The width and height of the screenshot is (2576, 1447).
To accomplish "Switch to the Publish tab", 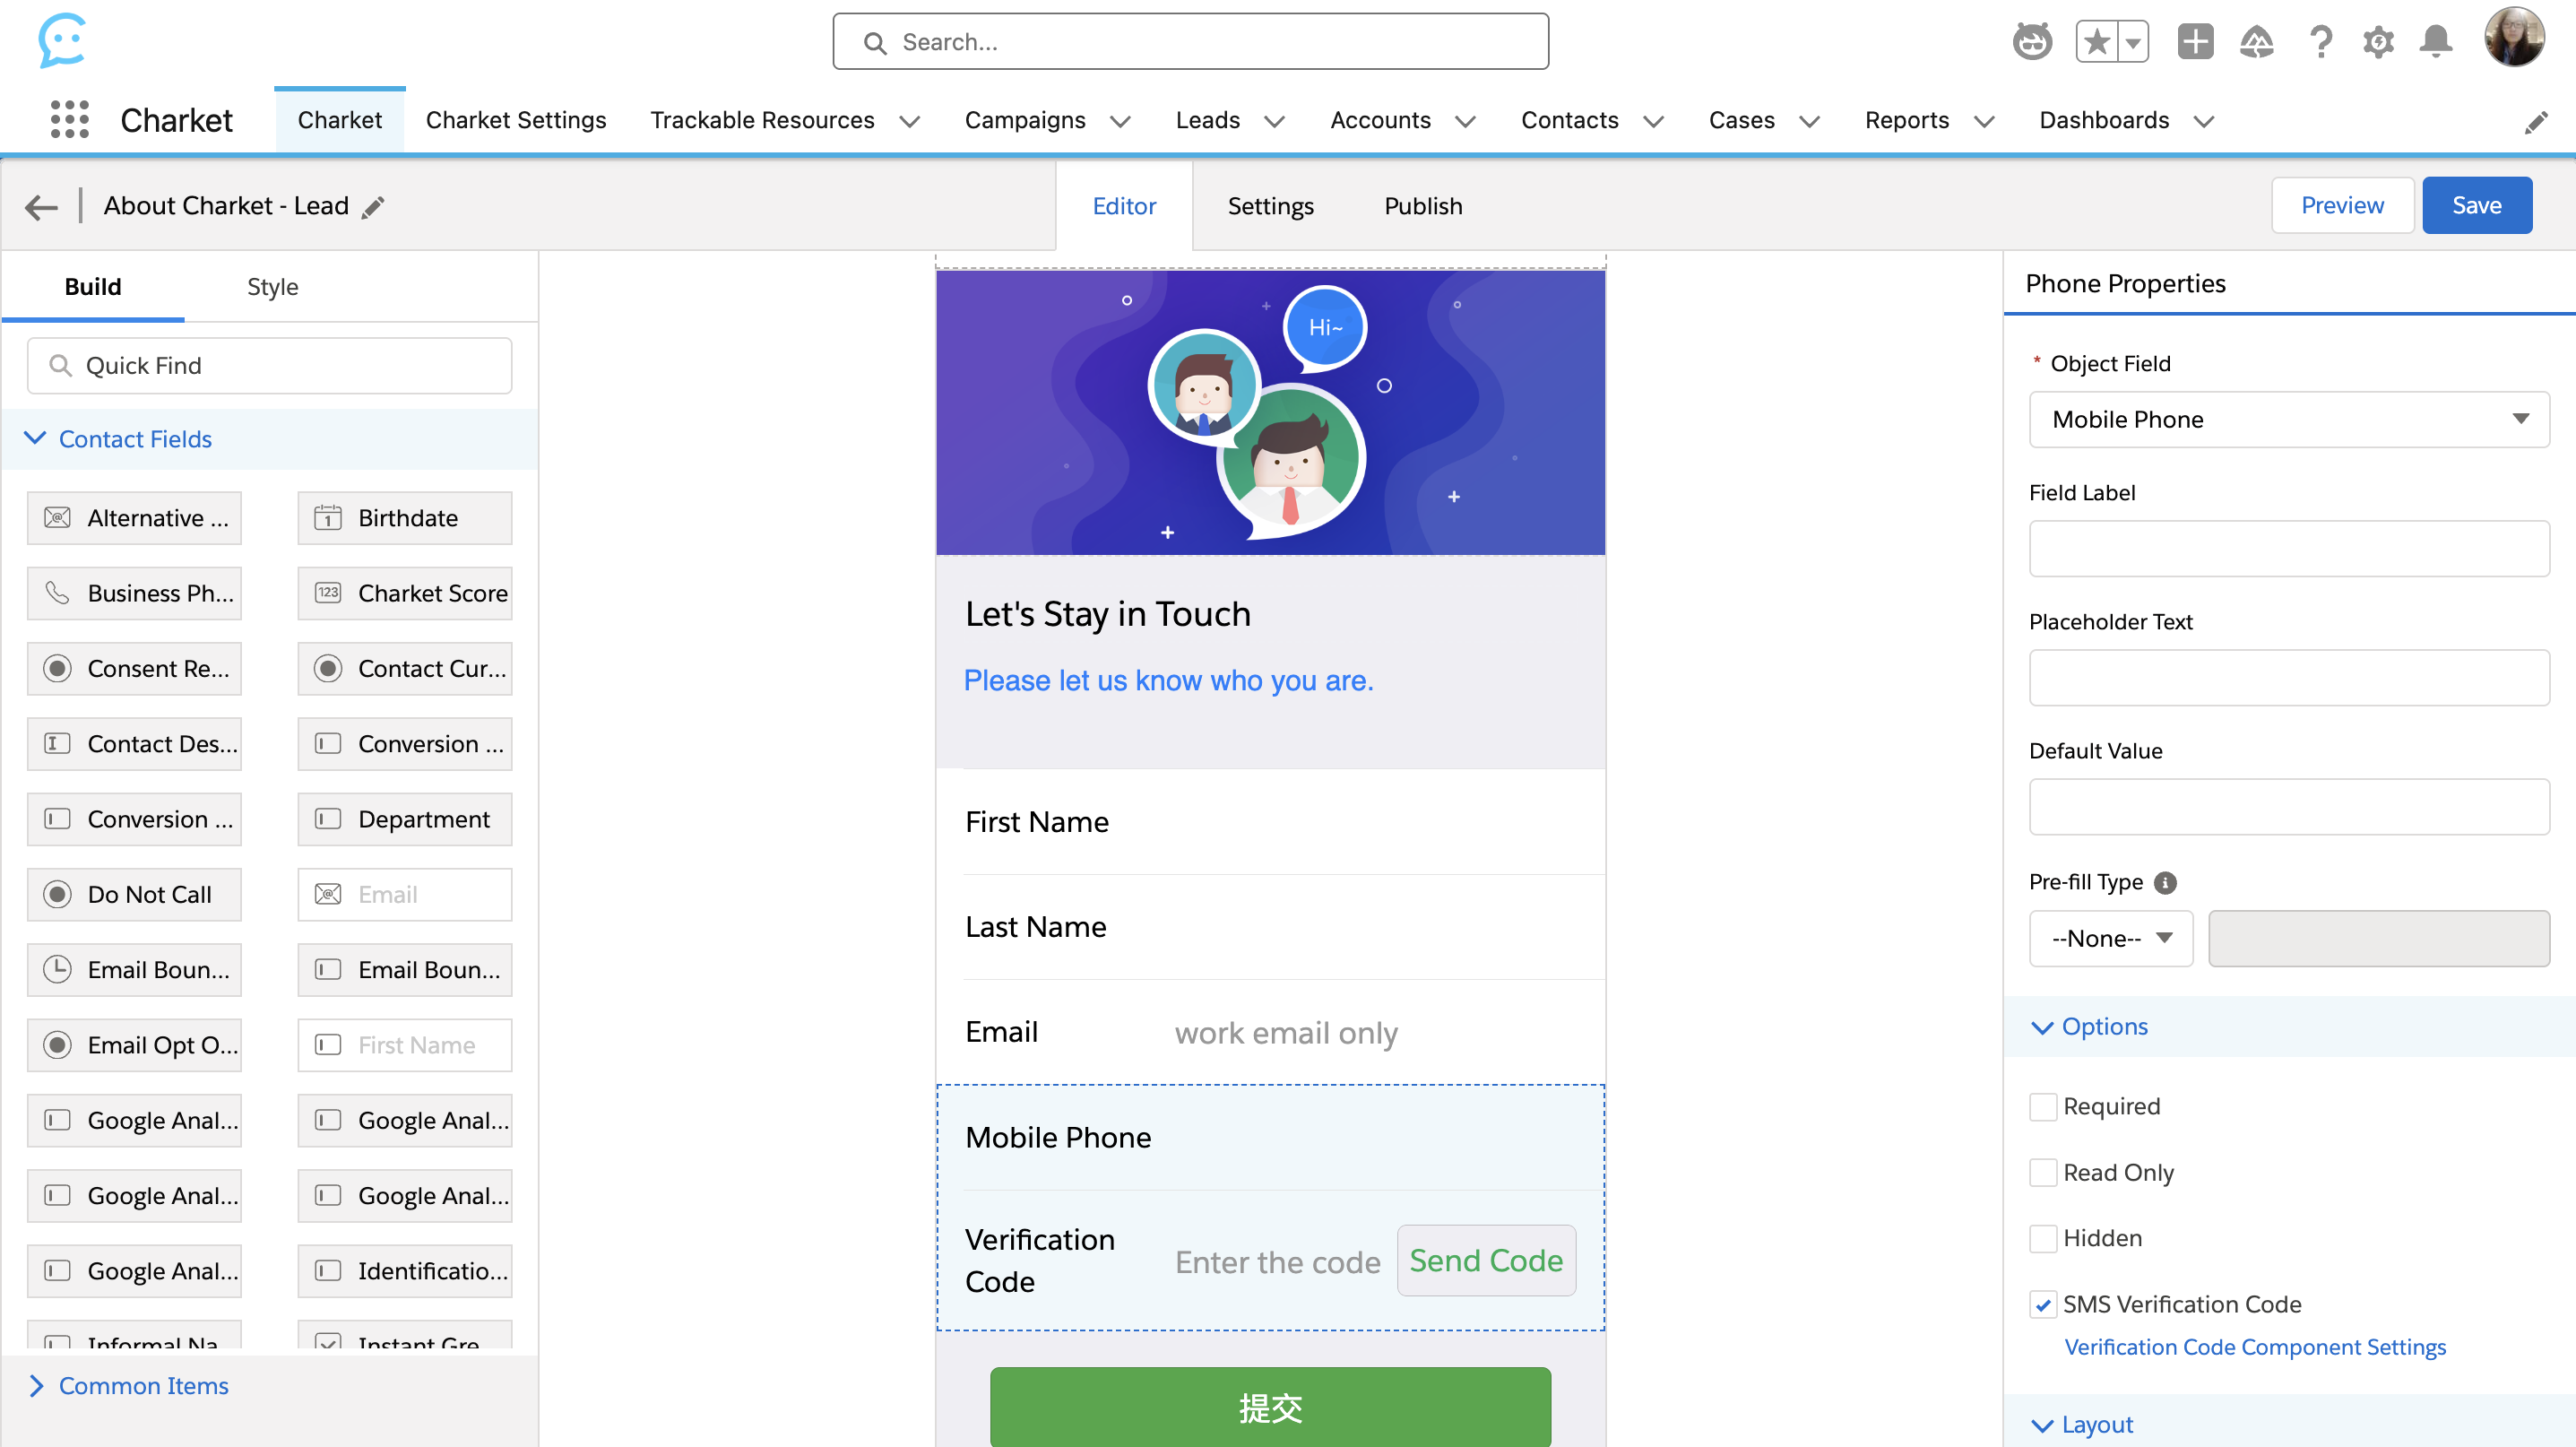I will 1423,206.
